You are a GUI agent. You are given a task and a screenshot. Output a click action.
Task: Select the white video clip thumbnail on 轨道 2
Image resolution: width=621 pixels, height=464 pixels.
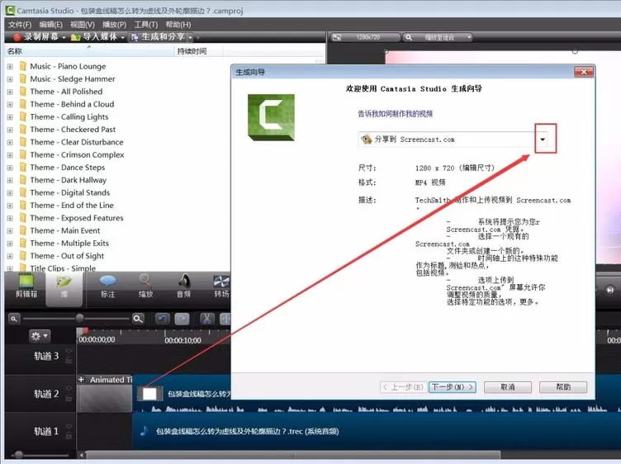pyautogui.click(x=149, y=393)
